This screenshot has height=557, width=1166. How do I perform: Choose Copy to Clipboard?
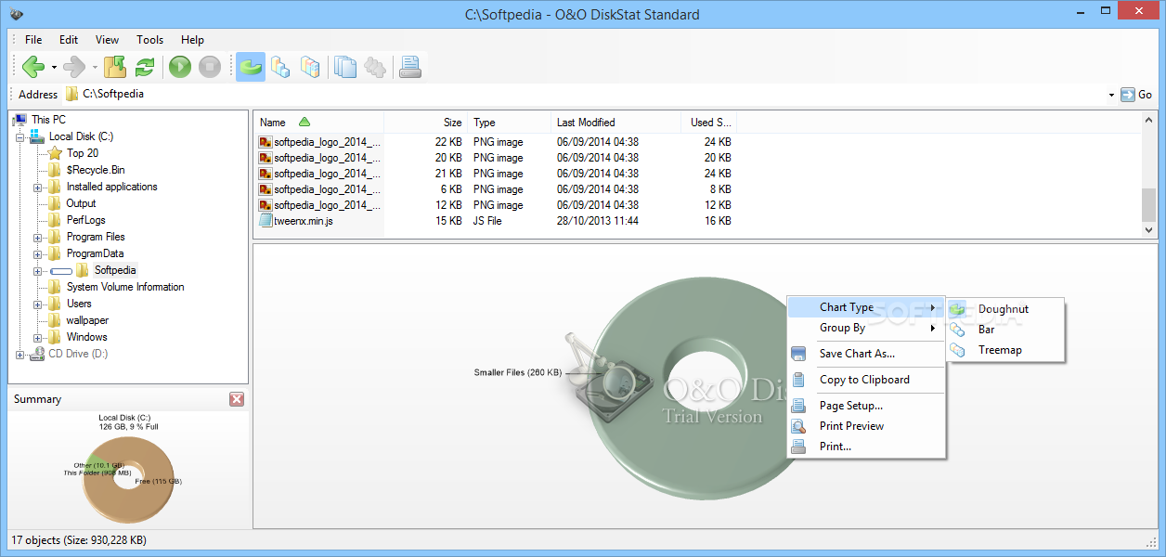tap(866, 380)
